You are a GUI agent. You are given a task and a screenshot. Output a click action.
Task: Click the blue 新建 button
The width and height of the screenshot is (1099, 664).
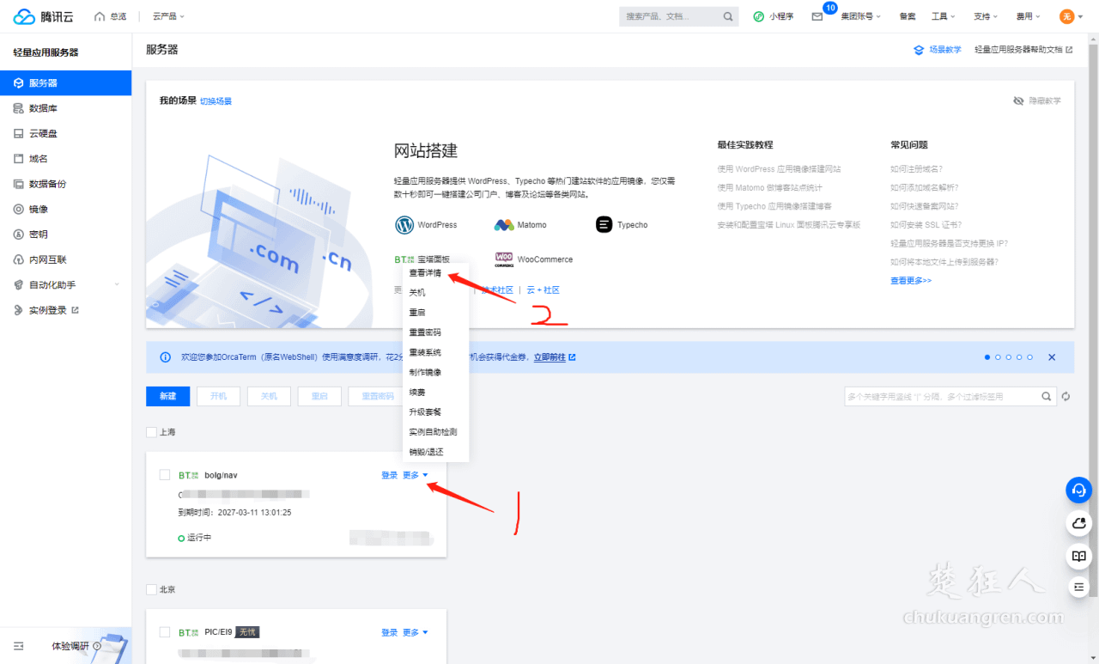pyautogui.click(x=167, y=396)
